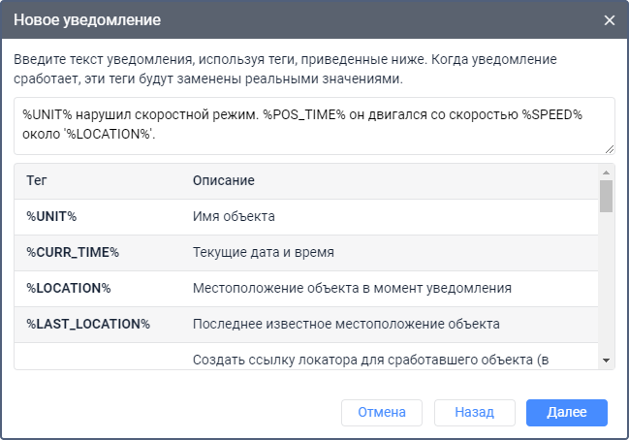Click the Описание column header
This screenshot has height=440, width=629.
coord(224,181)
